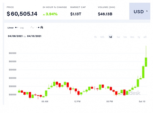The width and height of the screenshot is (153, 113).
Task: Click the VOLUME (24H) heading
Action: tap(106, 7)
